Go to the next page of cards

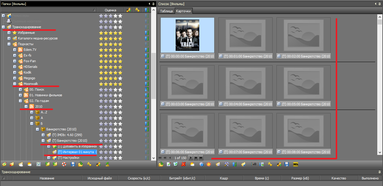click(191, 158)
